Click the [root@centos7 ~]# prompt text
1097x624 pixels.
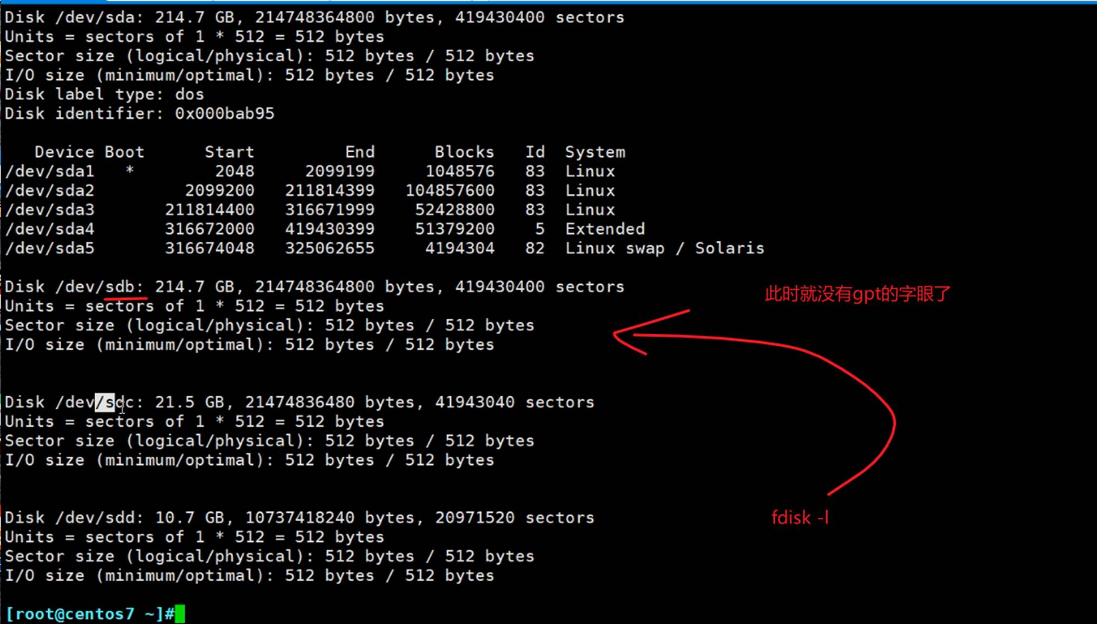tap(89, 613)
